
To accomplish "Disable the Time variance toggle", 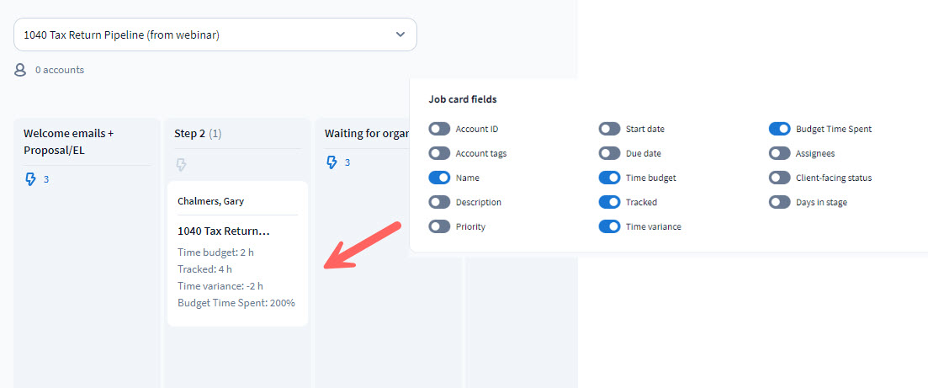I will point(609,226).
